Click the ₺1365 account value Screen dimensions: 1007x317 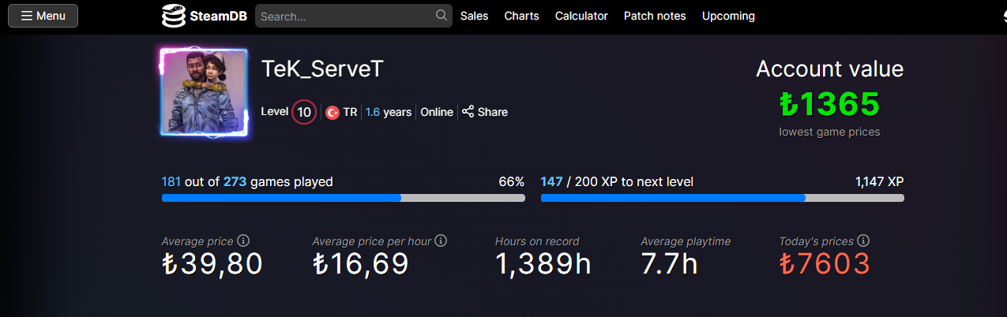click(x=829, y=104)
